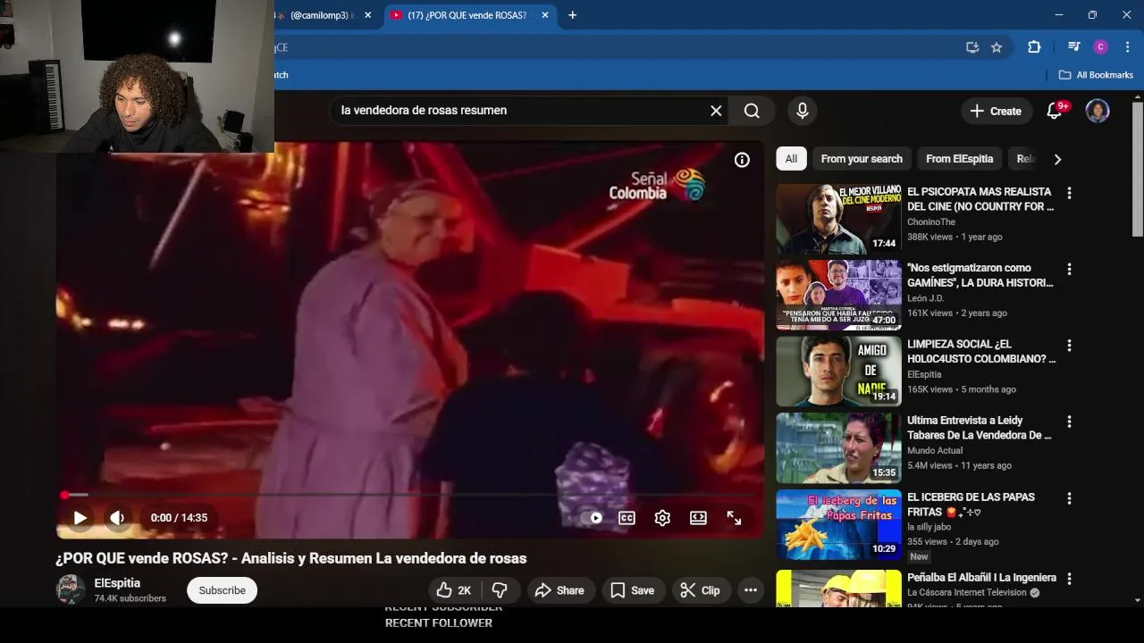Open video player settings gear
This screenshot has width=1144, height=643.
click(x=662, y=518)
